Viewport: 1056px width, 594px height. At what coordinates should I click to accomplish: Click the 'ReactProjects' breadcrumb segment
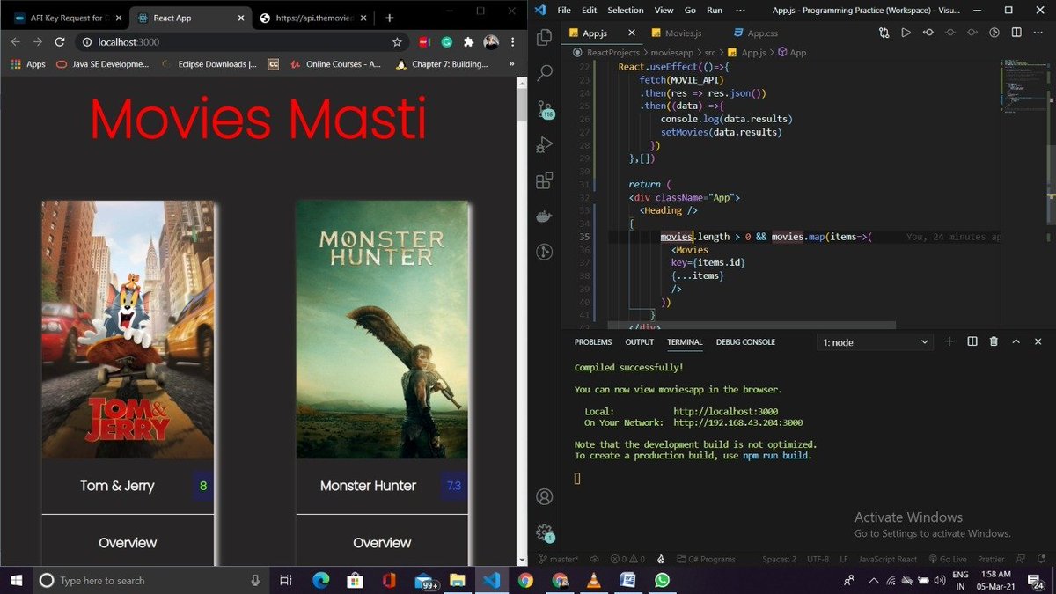[x=613, y=53]
